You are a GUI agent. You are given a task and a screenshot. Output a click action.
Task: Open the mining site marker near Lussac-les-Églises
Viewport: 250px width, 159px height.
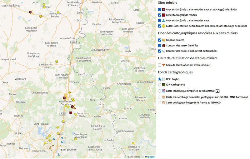[30, 12]
